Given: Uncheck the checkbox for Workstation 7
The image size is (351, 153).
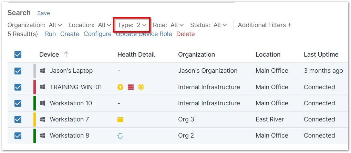Looking at the screenshot, I should coord(18,119).
